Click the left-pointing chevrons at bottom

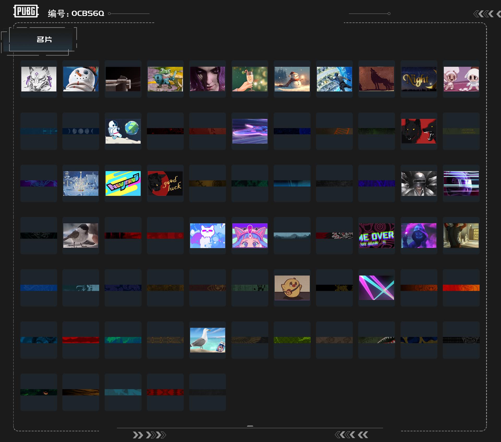[x=351, y=435]
